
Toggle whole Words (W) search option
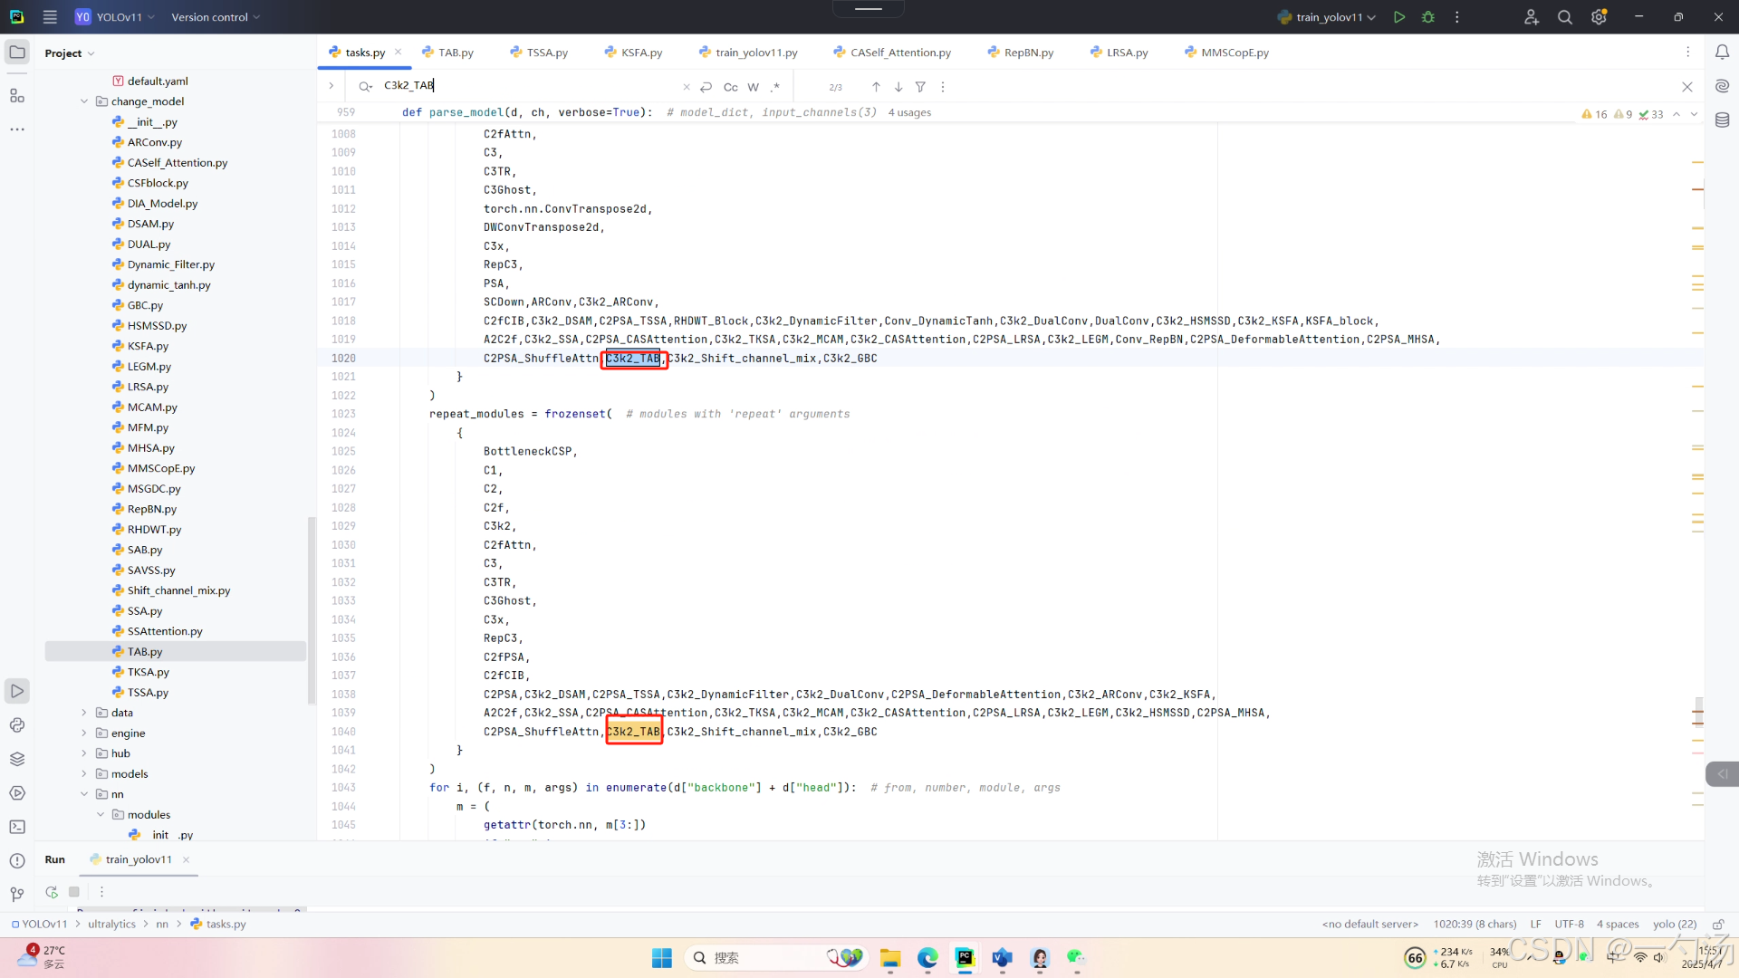point(753,87)
